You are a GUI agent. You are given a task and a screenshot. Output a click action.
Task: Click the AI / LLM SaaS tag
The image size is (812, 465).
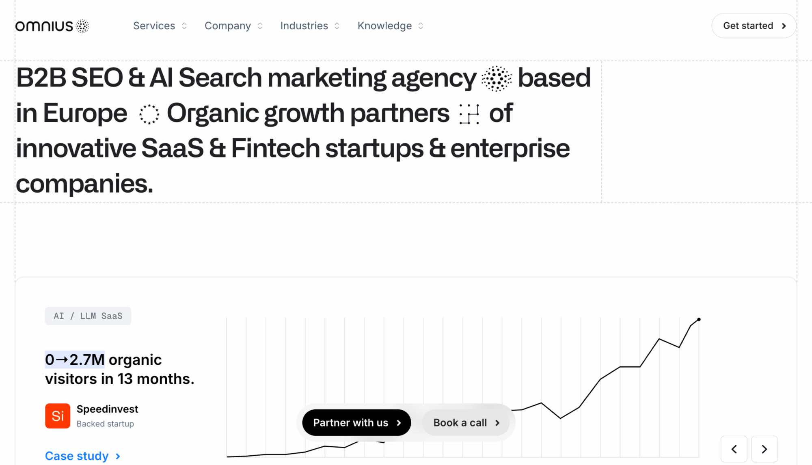(x=88, y=316)
